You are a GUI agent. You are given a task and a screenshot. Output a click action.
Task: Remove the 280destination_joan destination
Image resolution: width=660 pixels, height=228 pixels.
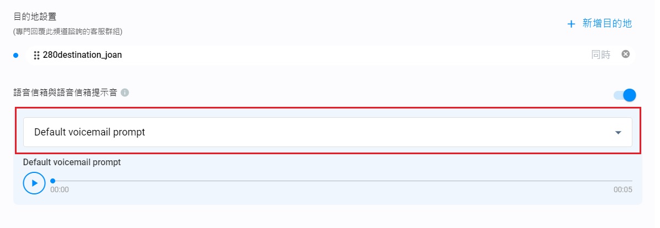(625, 54)
